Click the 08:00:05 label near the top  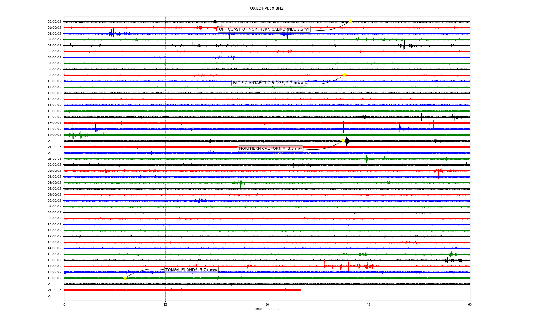pyautogui.click(x=54, y=69)
